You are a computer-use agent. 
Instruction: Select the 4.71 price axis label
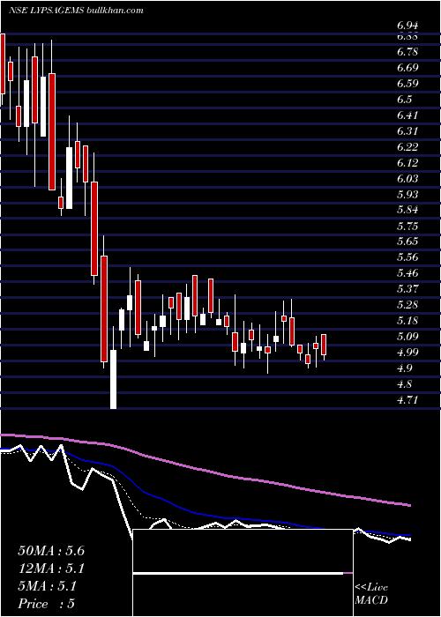coord(407,400)
